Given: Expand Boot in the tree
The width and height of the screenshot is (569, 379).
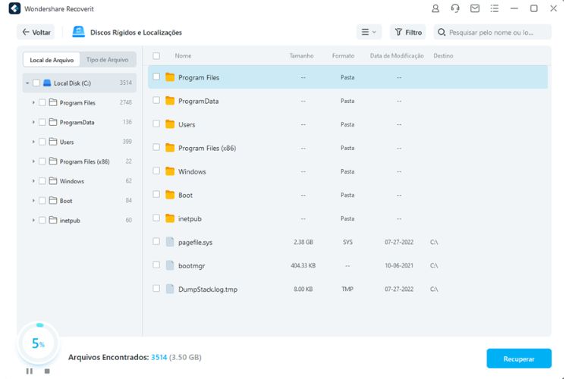Looking at the screenshot, I should point(33,201).
